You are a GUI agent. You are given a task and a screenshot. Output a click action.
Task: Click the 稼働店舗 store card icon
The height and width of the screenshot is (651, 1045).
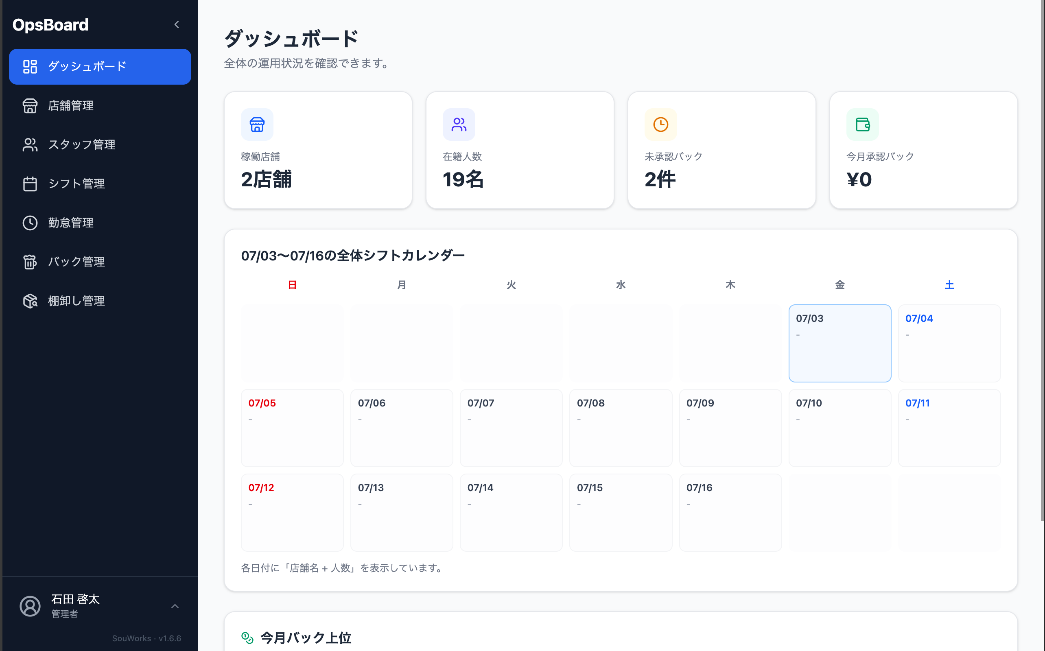click(257, 125)
